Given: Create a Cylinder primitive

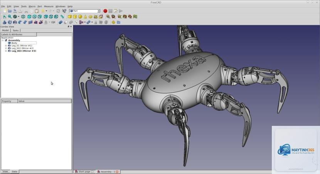Looking at the screenshot, I should pyautogui.click(x=75, y=17).
